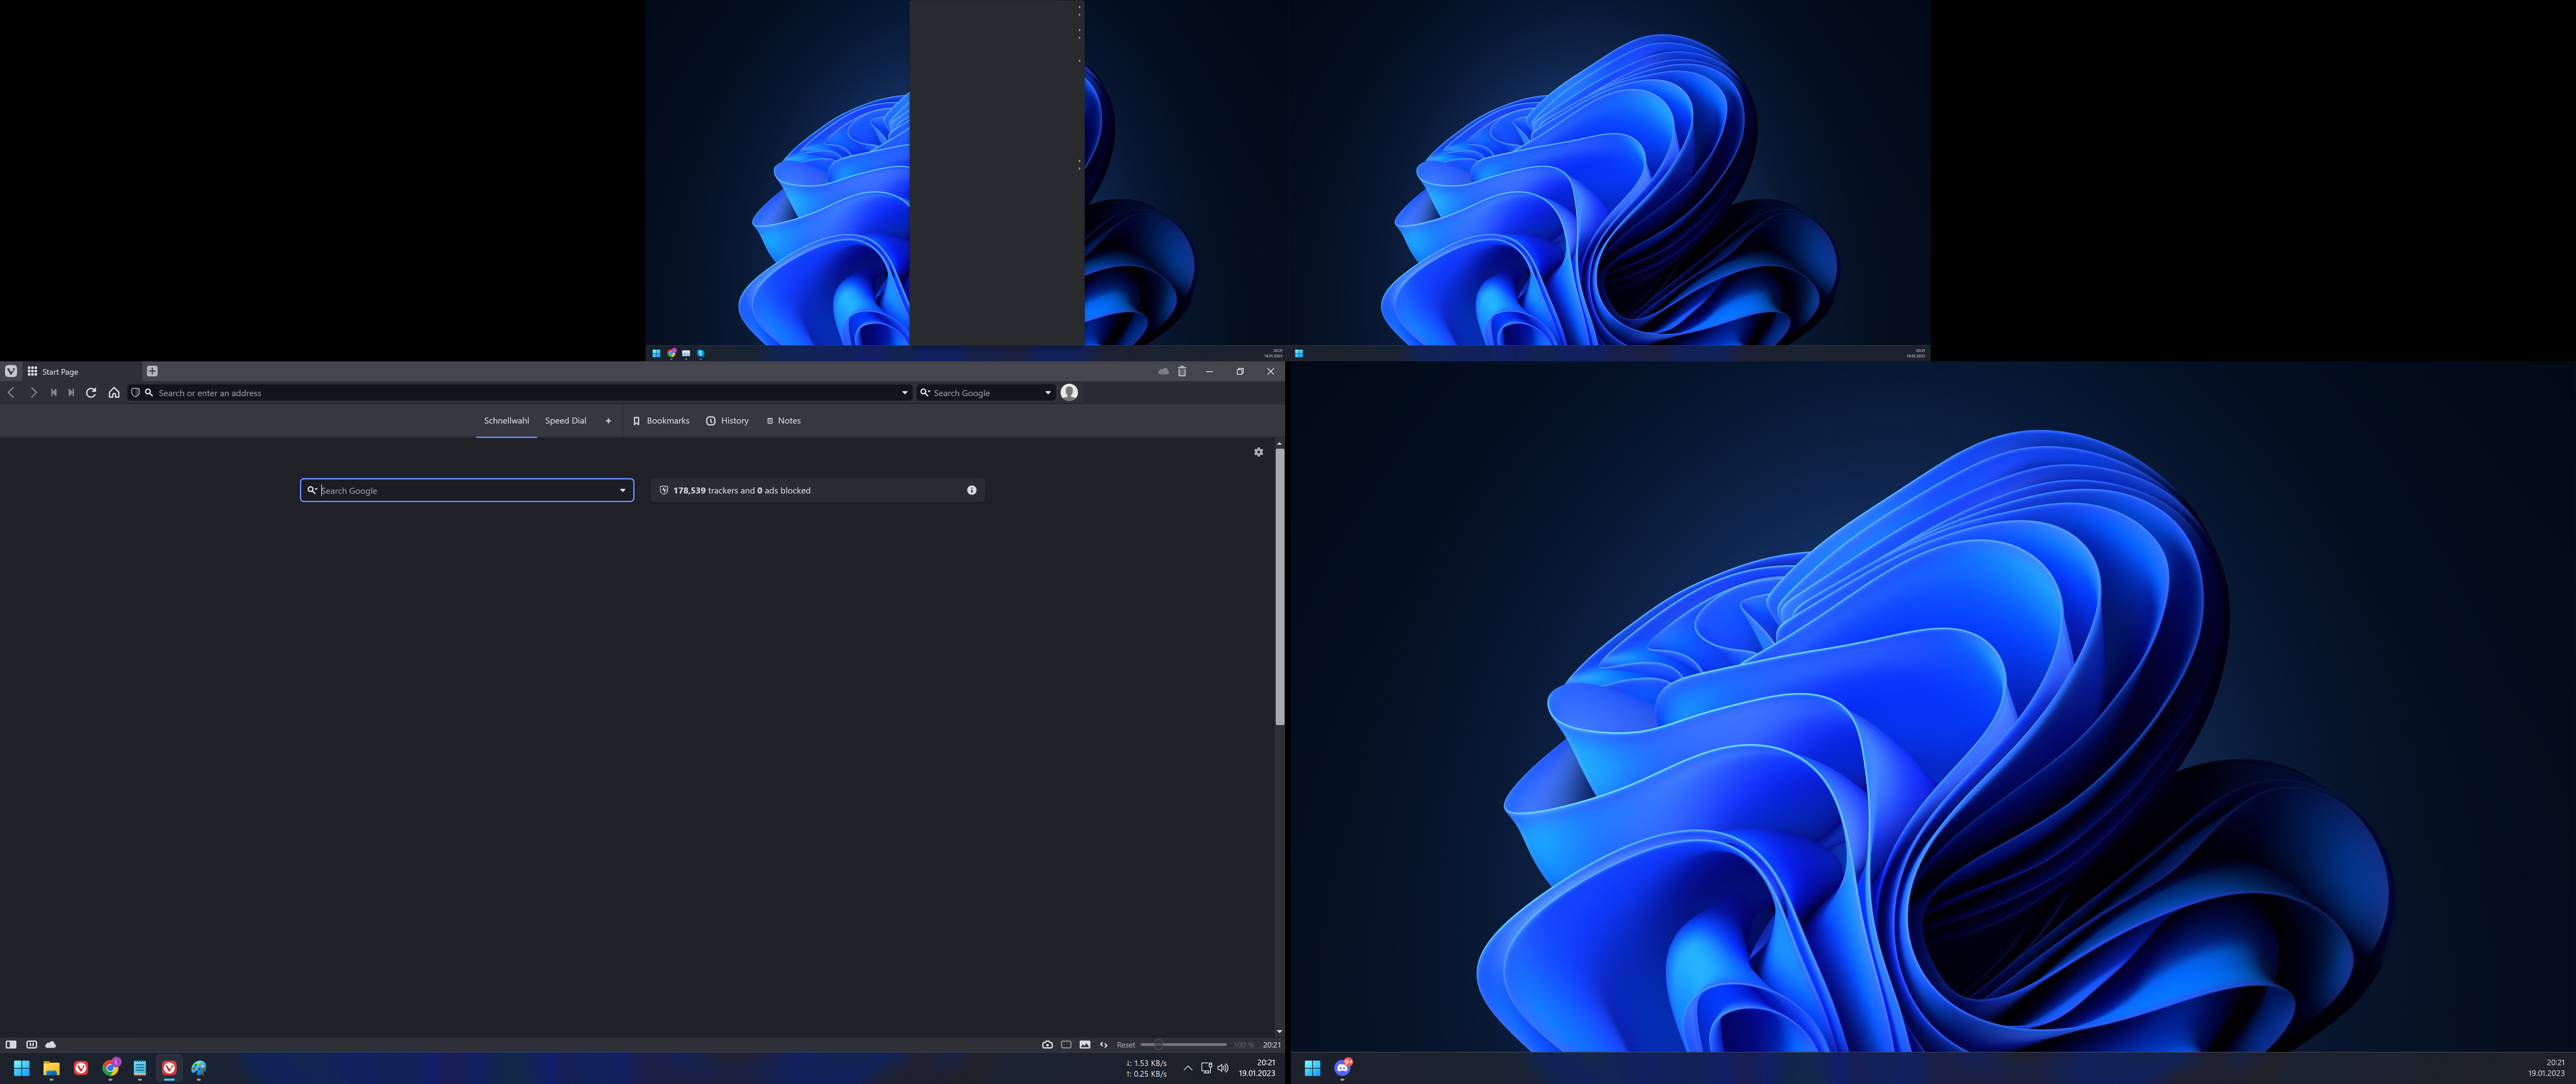The height and width of the screenshot is (1084, 2576).
Task: Show info about blocked trackers
Action: point(972,490)
